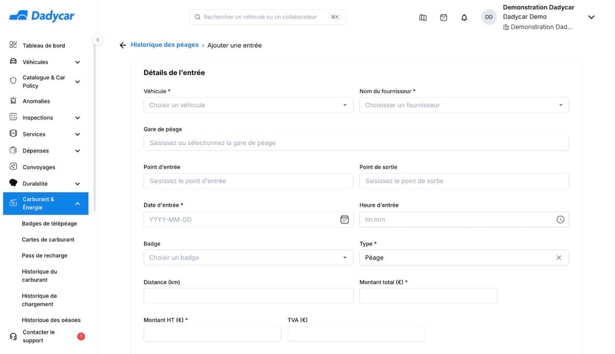Click Contacter le support link

point(38,336)
